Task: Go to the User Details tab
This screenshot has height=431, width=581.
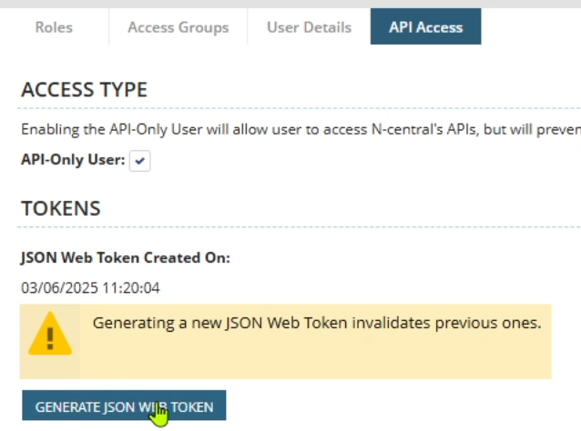Action: (x=309, y=27)
